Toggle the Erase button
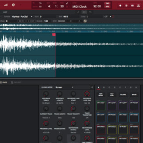143x143 pixels. (134, 95)
